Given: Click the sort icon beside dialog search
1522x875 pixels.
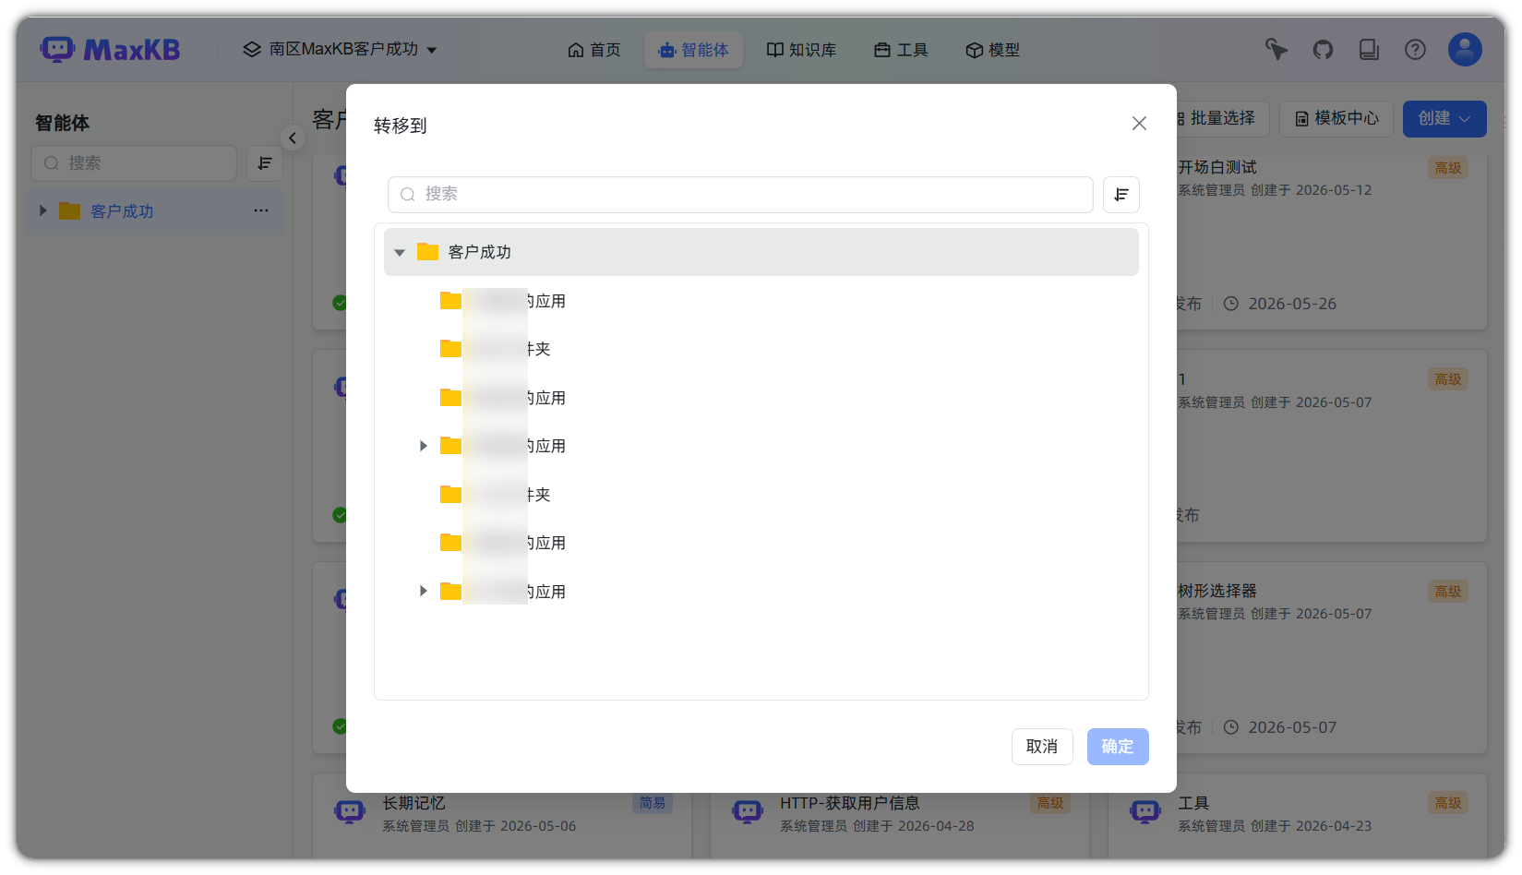Looking at the screenshot, I should coord(1121,195).
